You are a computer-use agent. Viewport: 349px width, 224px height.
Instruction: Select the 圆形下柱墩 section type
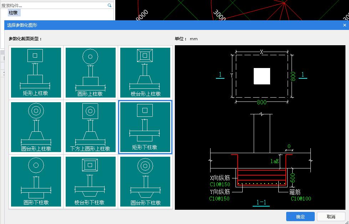click(x=36, y=182)
